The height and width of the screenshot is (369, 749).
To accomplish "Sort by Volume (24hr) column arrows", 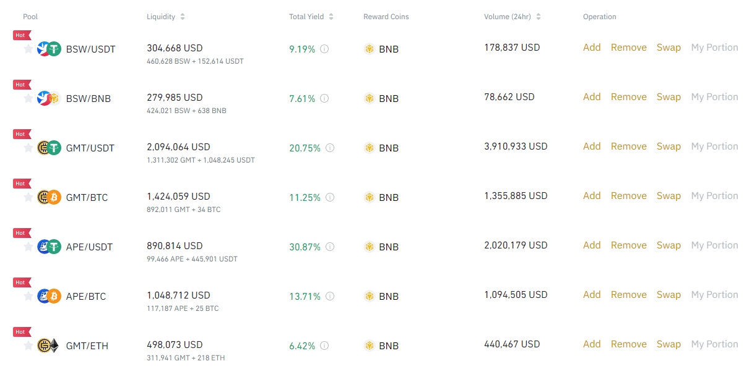I will coord(538,17).
